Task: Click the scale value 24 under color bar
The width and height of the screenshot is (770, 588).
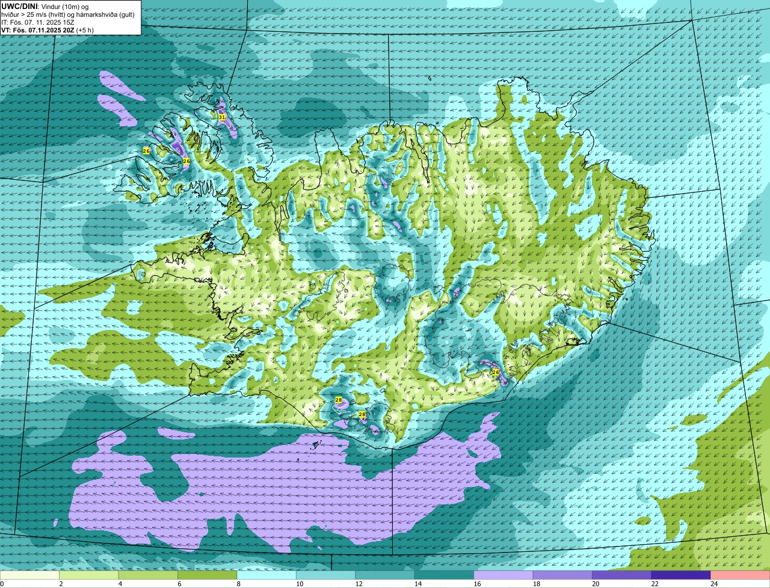Action: (714, 584)
